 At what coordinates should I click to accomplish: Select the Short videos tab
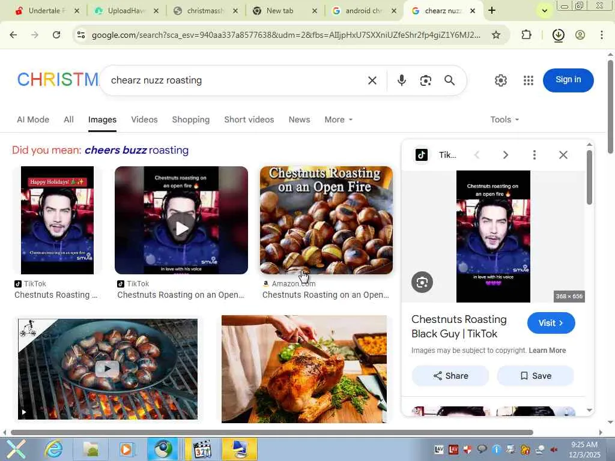[x=249, y=119]
